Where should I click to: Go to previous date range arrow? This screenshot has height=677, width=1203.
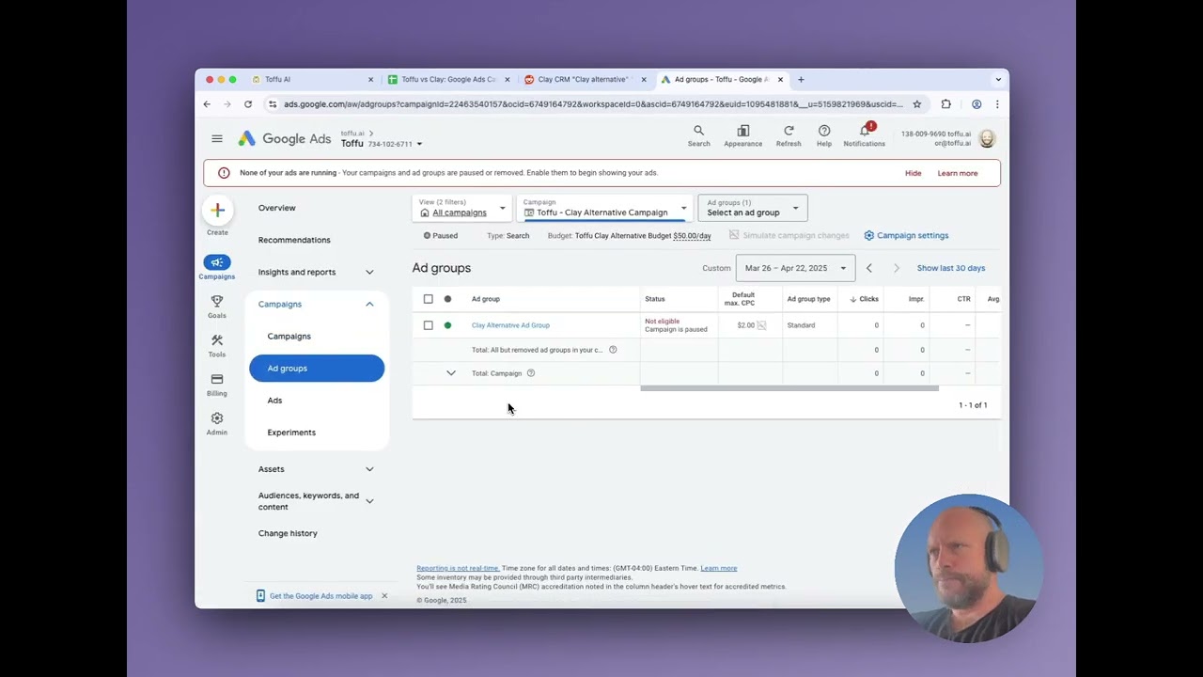click(869, 268)
